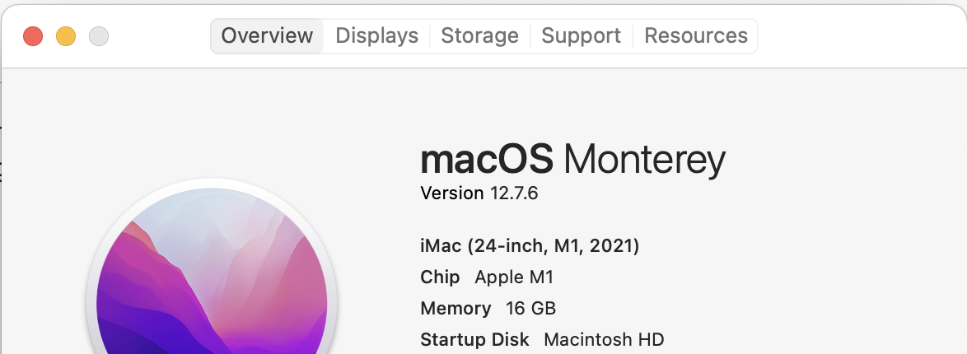Select the Support tab

tap(581, 36)
